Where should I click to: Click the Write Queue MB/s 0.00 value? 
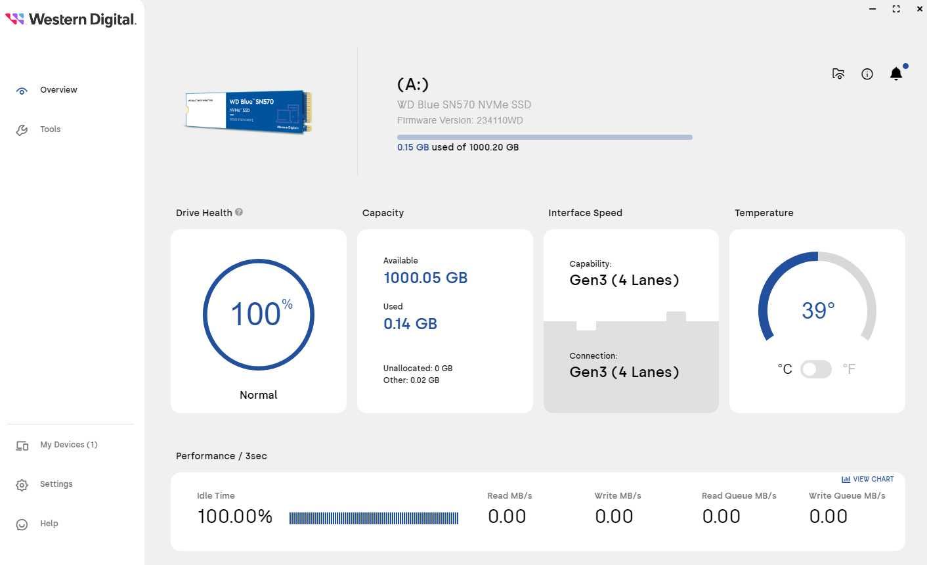828,516
